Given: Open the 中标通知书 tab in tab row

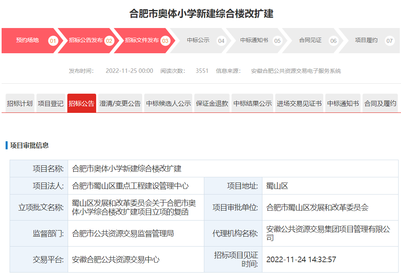Looking at the screenshot, I should (343, 103).
